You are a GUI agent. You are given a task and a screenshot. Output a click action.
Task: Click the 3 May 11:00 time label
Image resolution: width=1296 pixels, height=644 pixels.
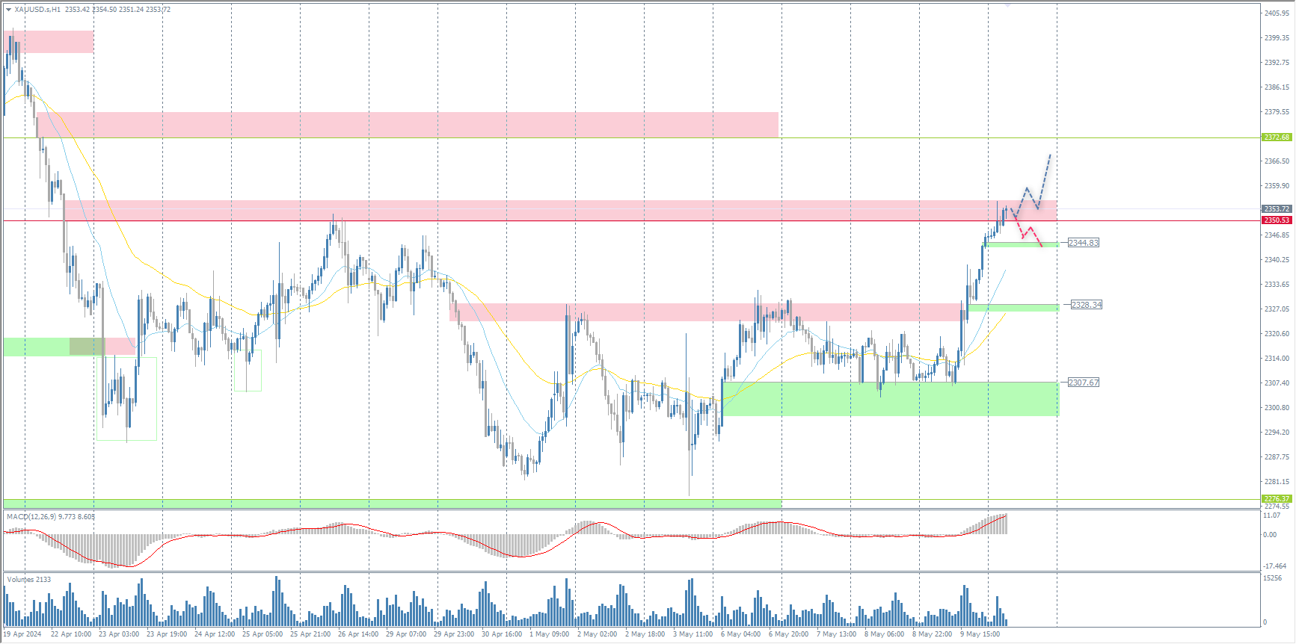[x=693, y=634]
